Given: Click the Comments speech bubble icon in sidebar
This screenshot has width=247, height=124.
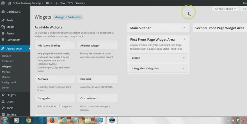Looking at the screenshot, I should [x=3, y=40].
